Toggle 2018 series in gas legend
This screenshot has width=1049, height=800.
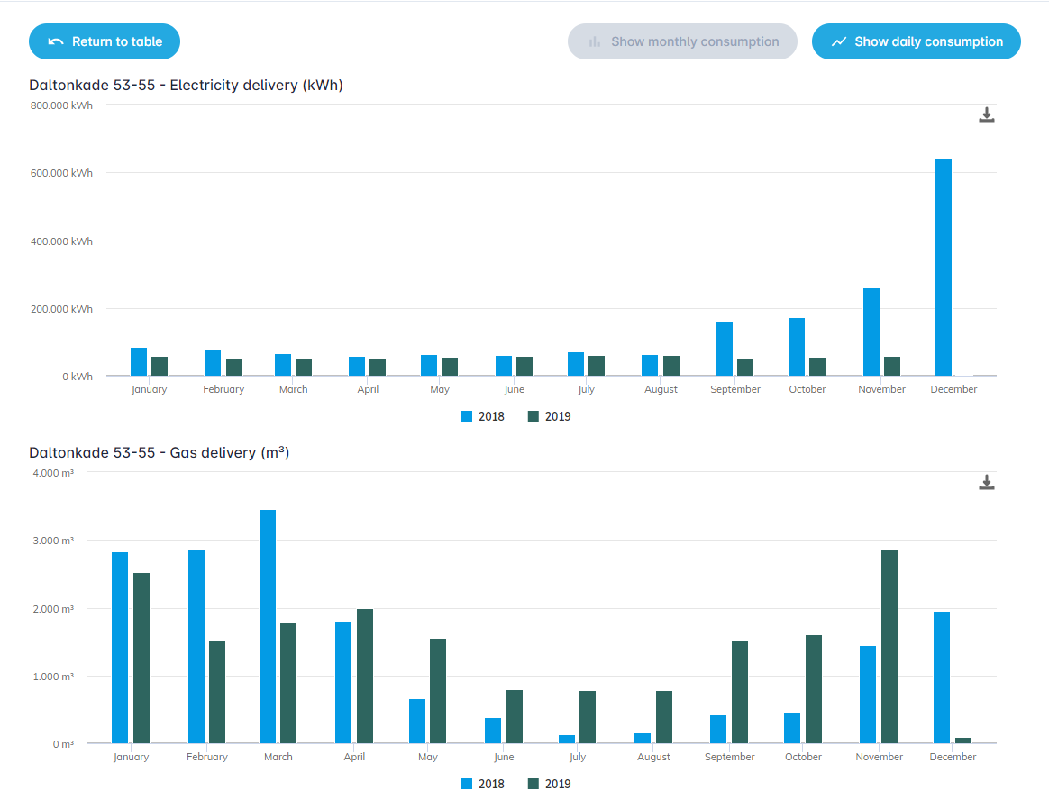pyautogui.click(x=483, y=784)
